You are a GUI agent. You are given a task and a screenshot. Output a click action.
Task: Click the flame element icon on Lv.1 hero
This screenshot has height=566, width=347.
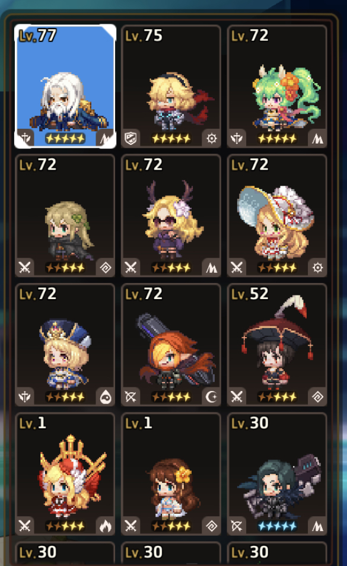pos(106,526)
